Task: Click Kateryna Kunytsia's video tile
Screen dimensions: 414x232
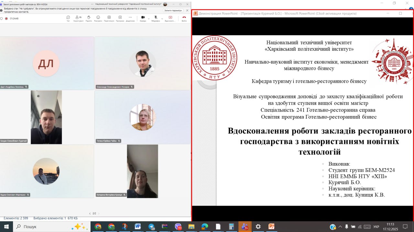Action: 142,171
